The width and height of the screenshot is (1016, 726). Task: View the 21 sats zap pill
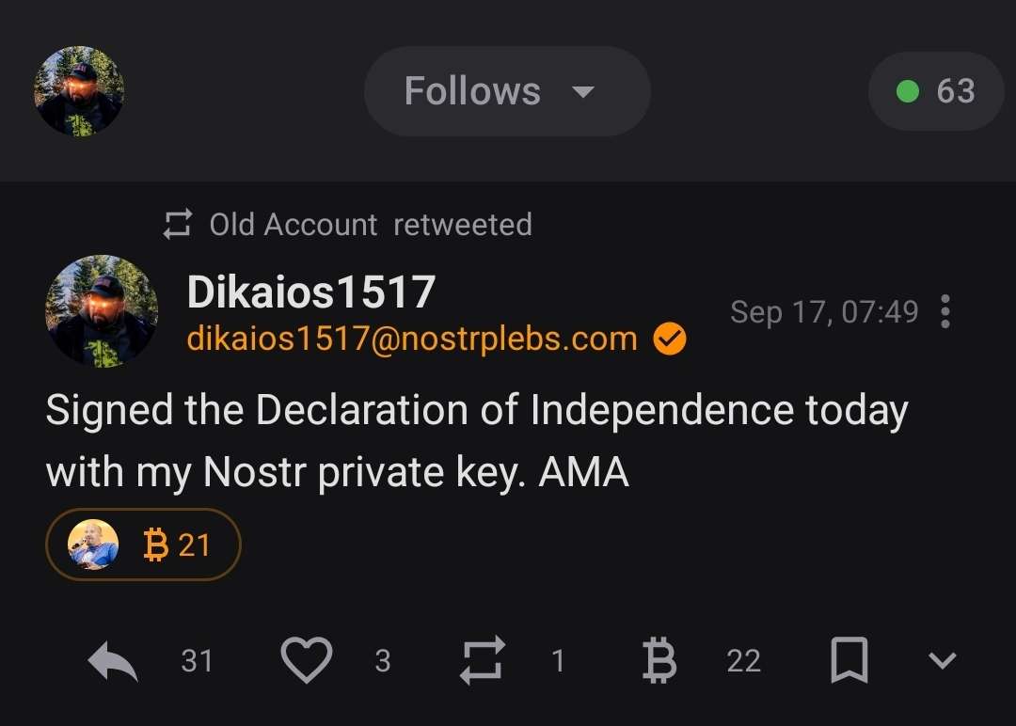point(143,544)
